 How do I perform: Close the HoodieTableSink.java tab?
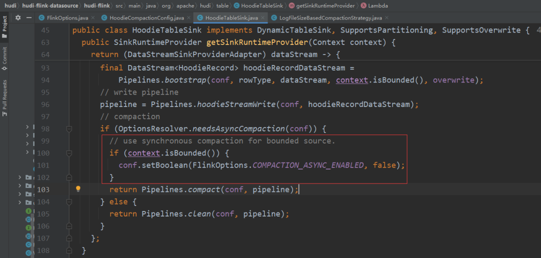(x=262, y=17)
